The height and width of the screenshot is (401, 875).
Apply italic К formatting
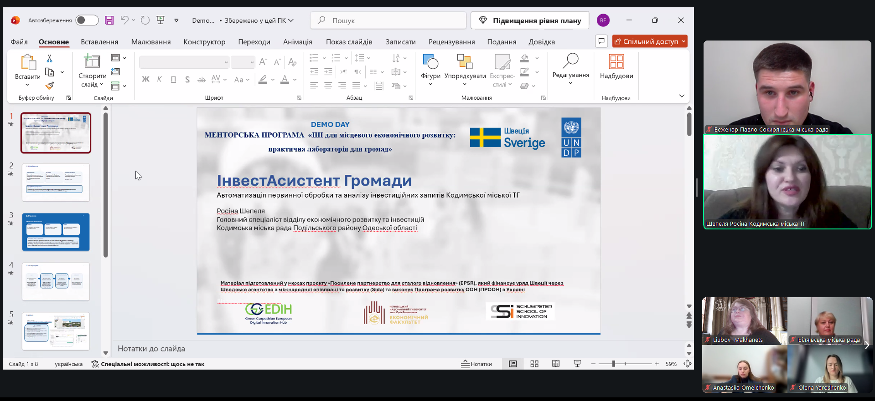click(160, 79)
